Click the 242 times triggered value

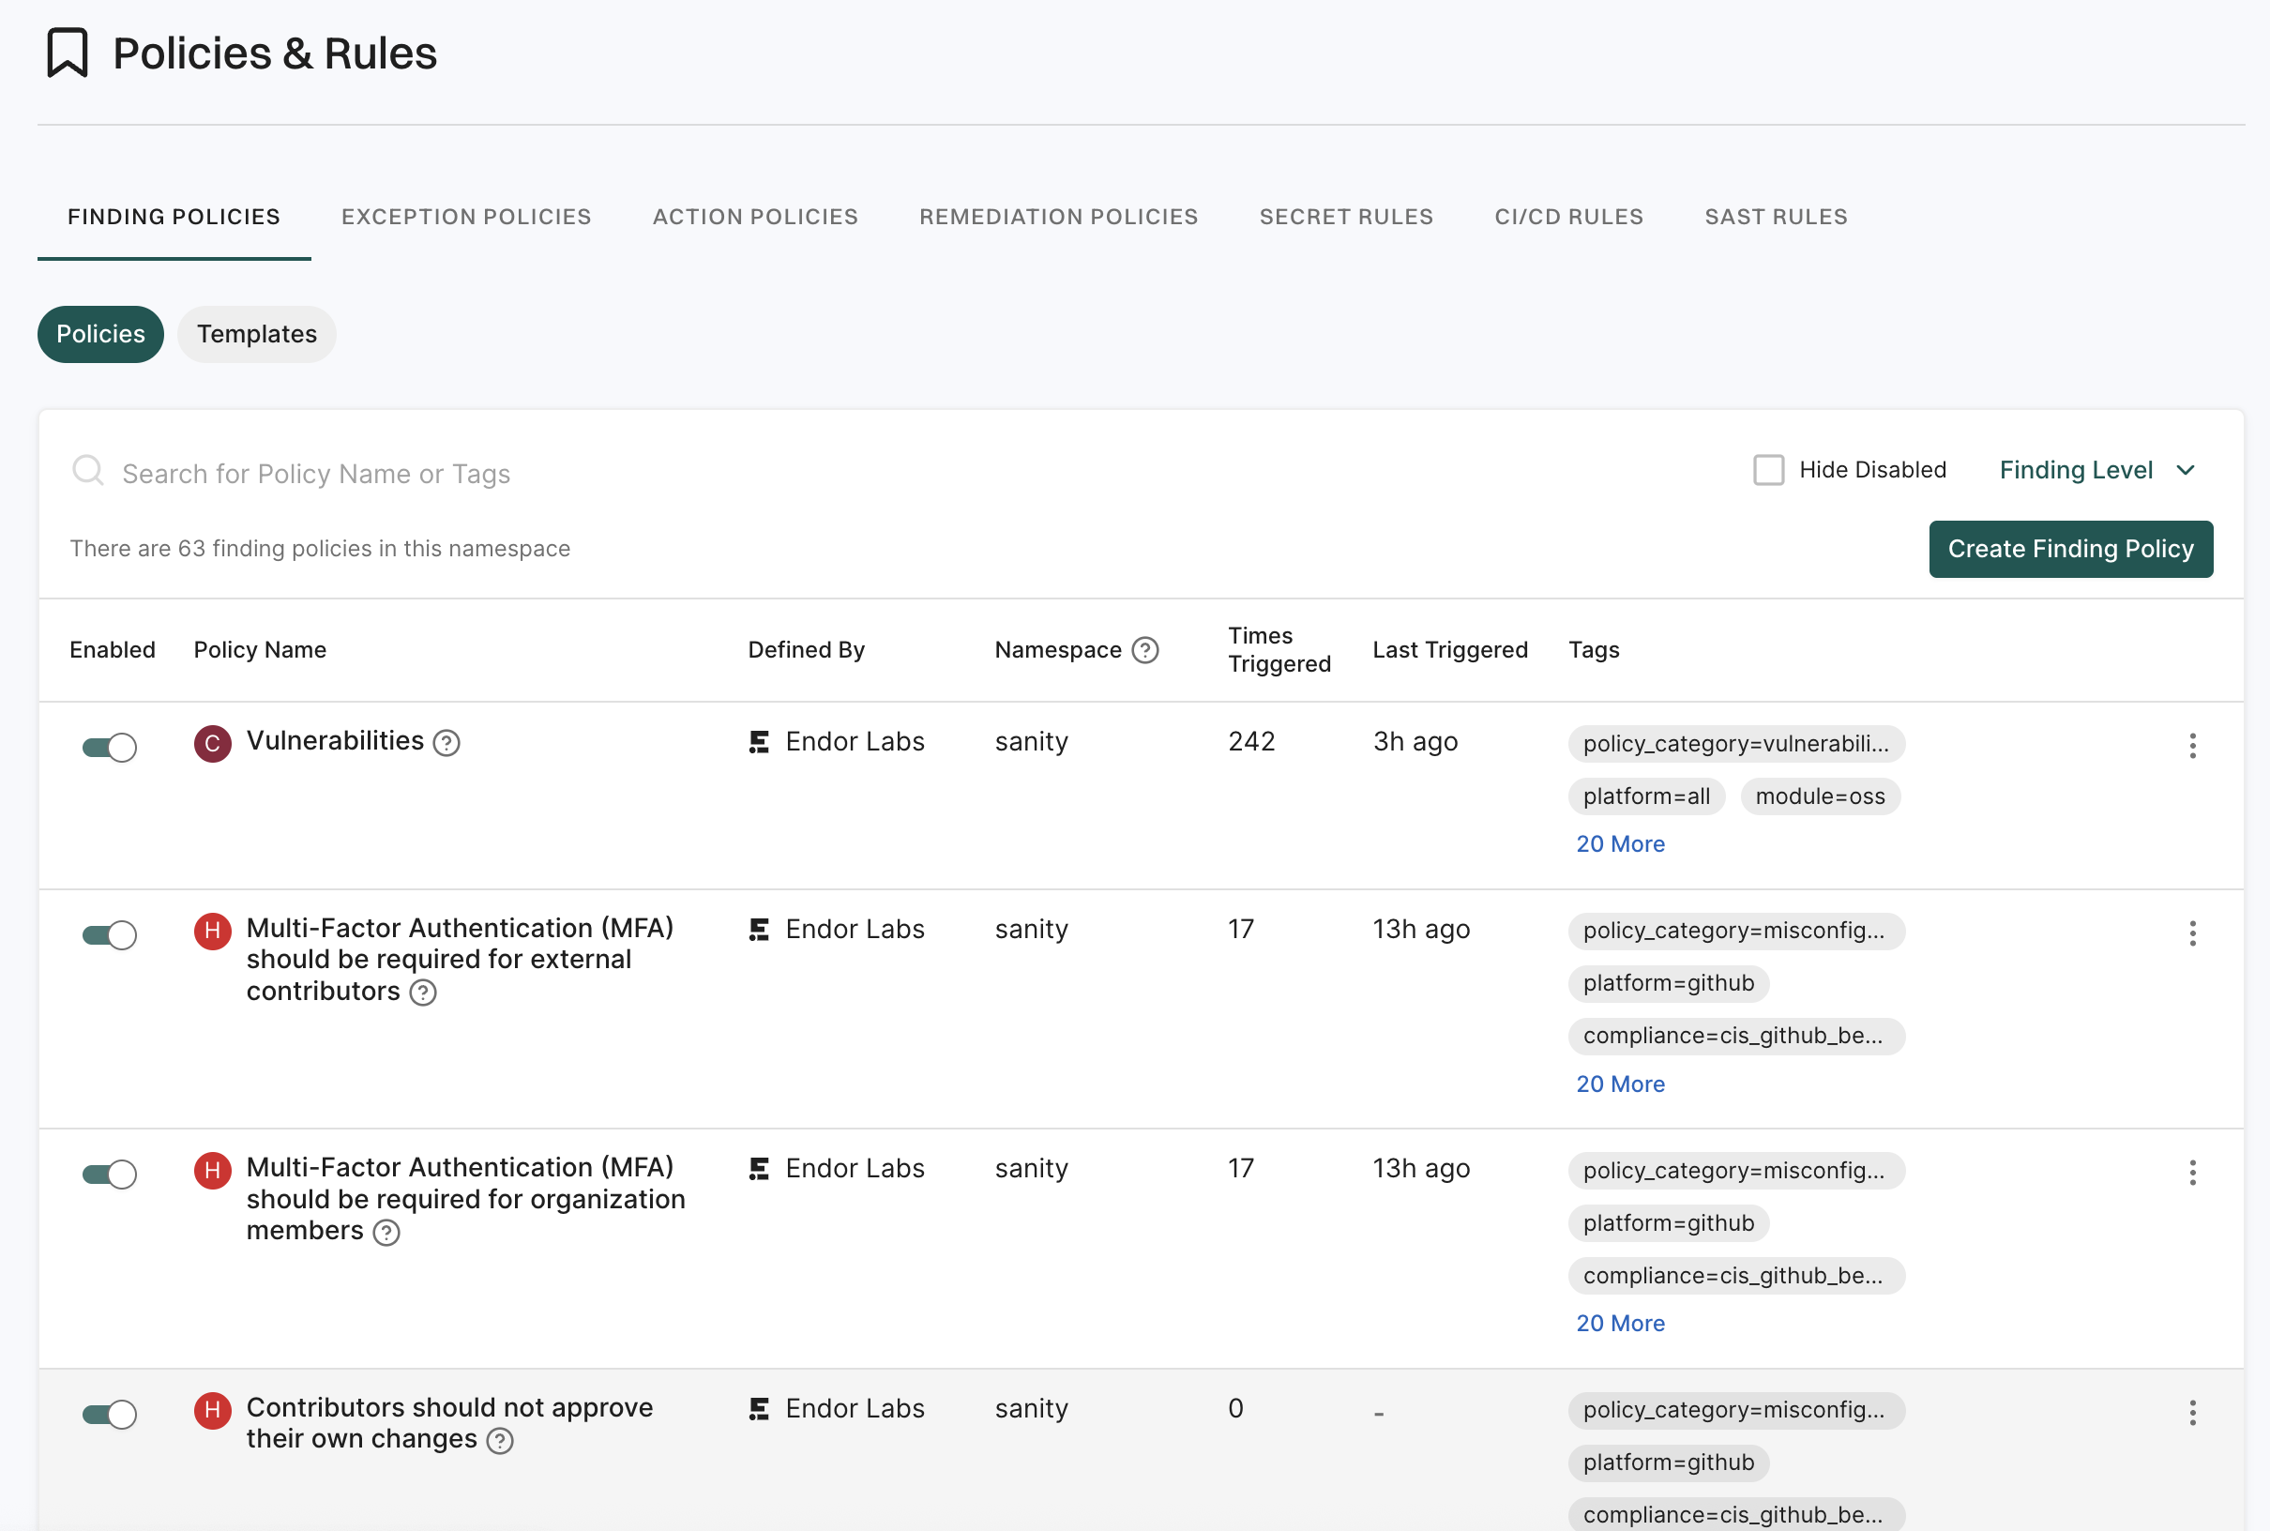pyautogui.click(x=1251, y=742)
